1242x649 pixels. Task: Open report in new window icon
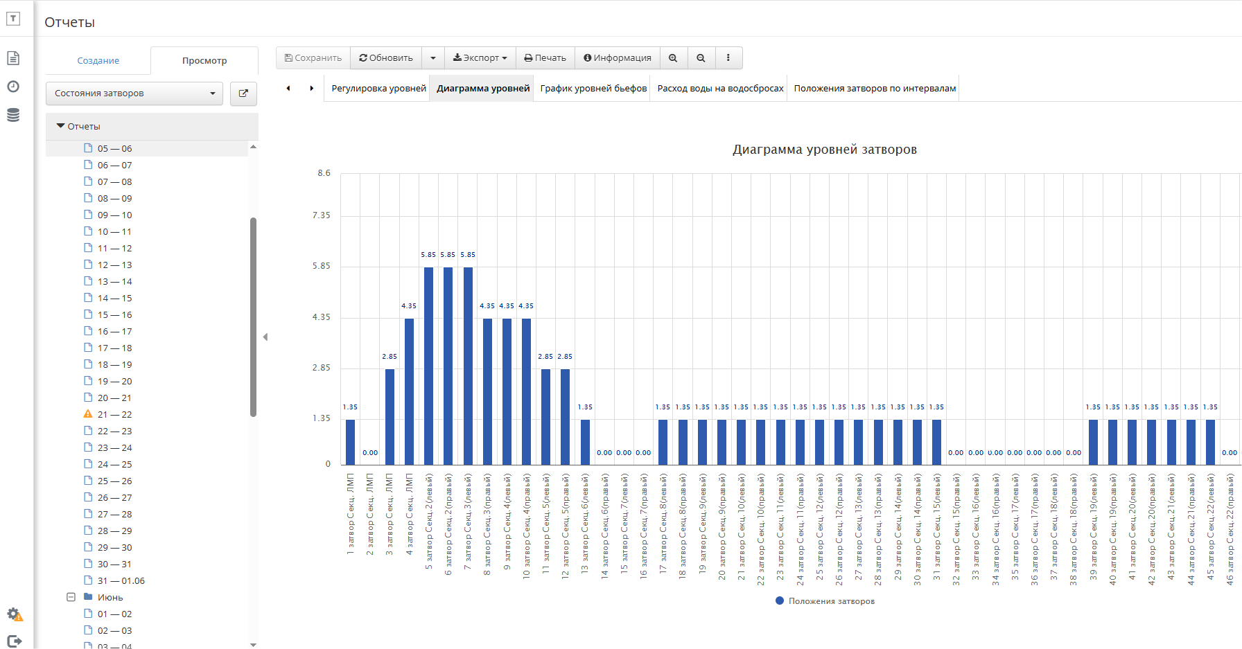pyautogui.click(x=243, y=94)
